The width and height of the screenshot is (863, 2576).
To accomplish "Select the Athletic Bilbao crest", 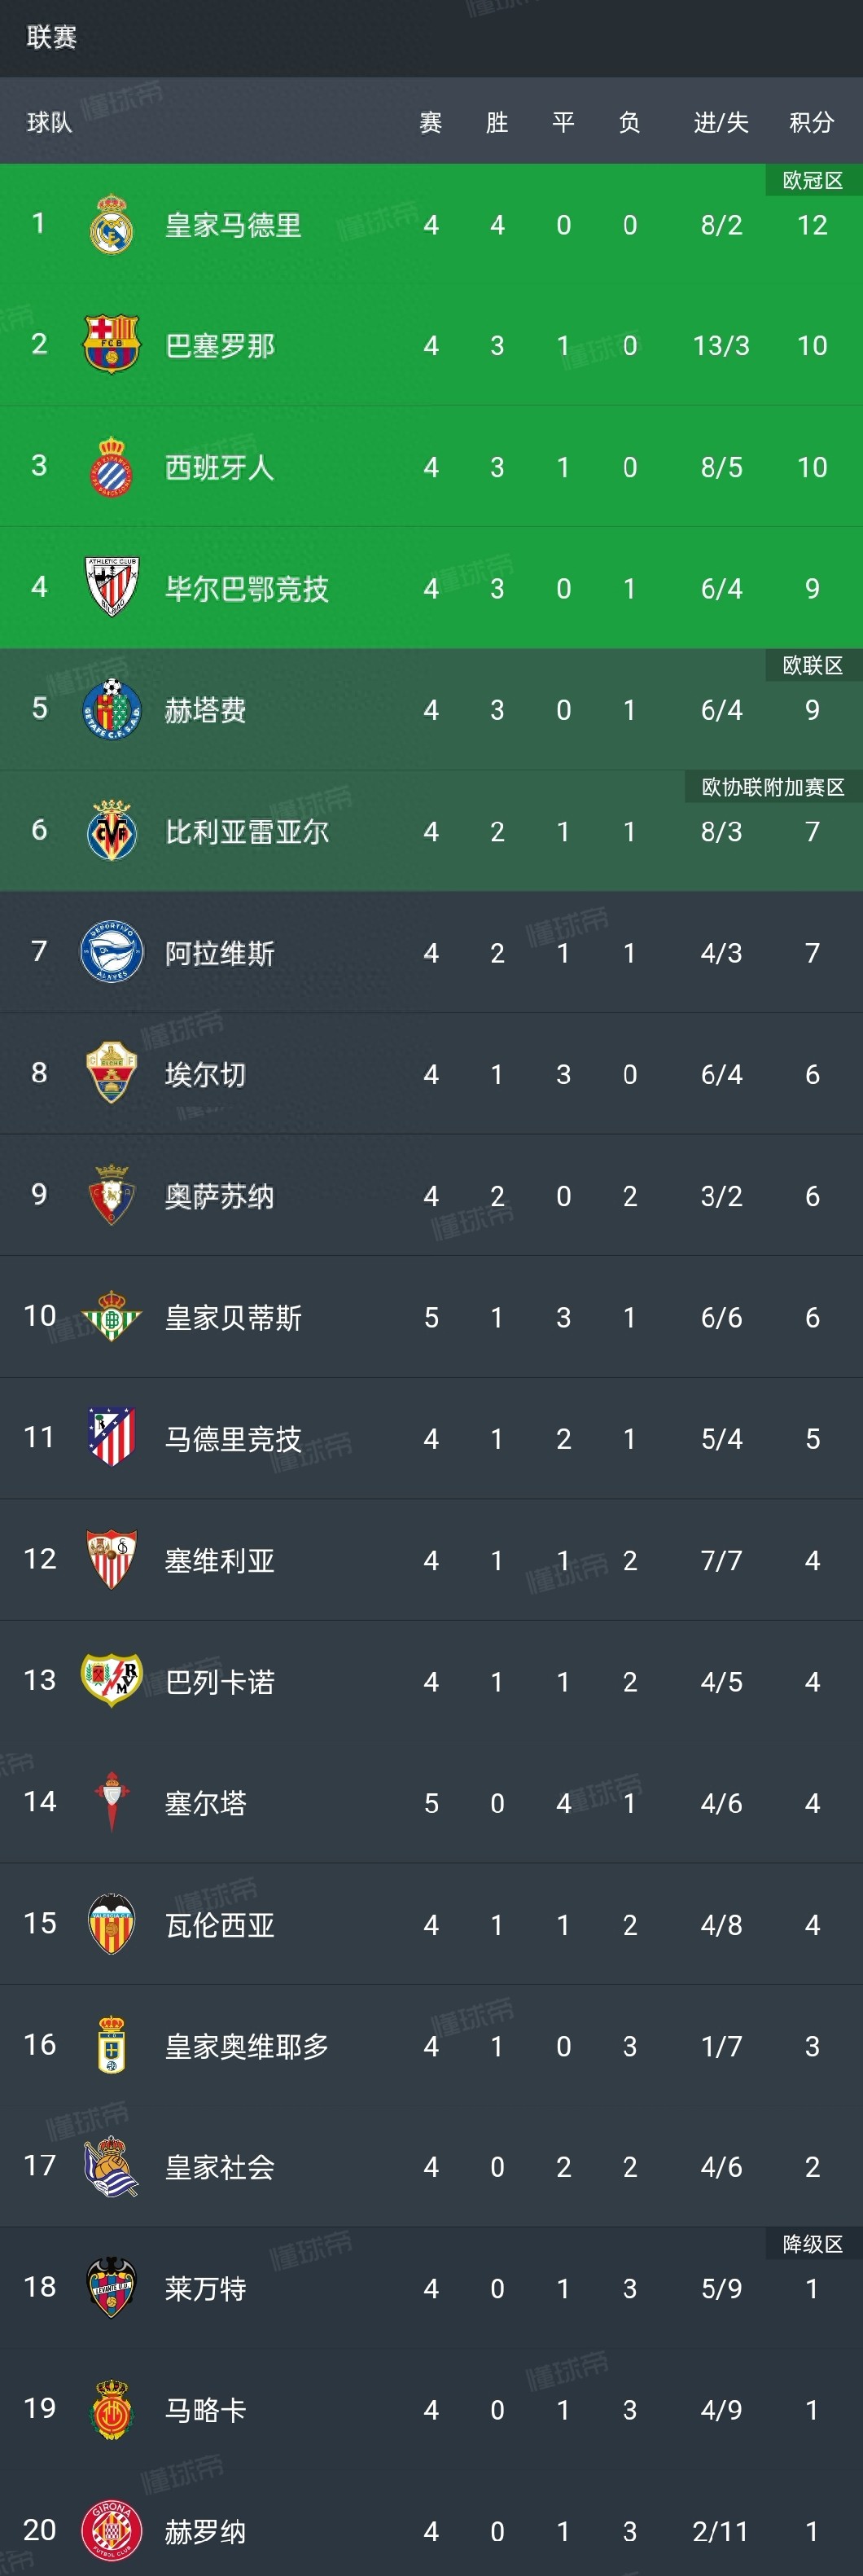I will click(x=111, y=588).
